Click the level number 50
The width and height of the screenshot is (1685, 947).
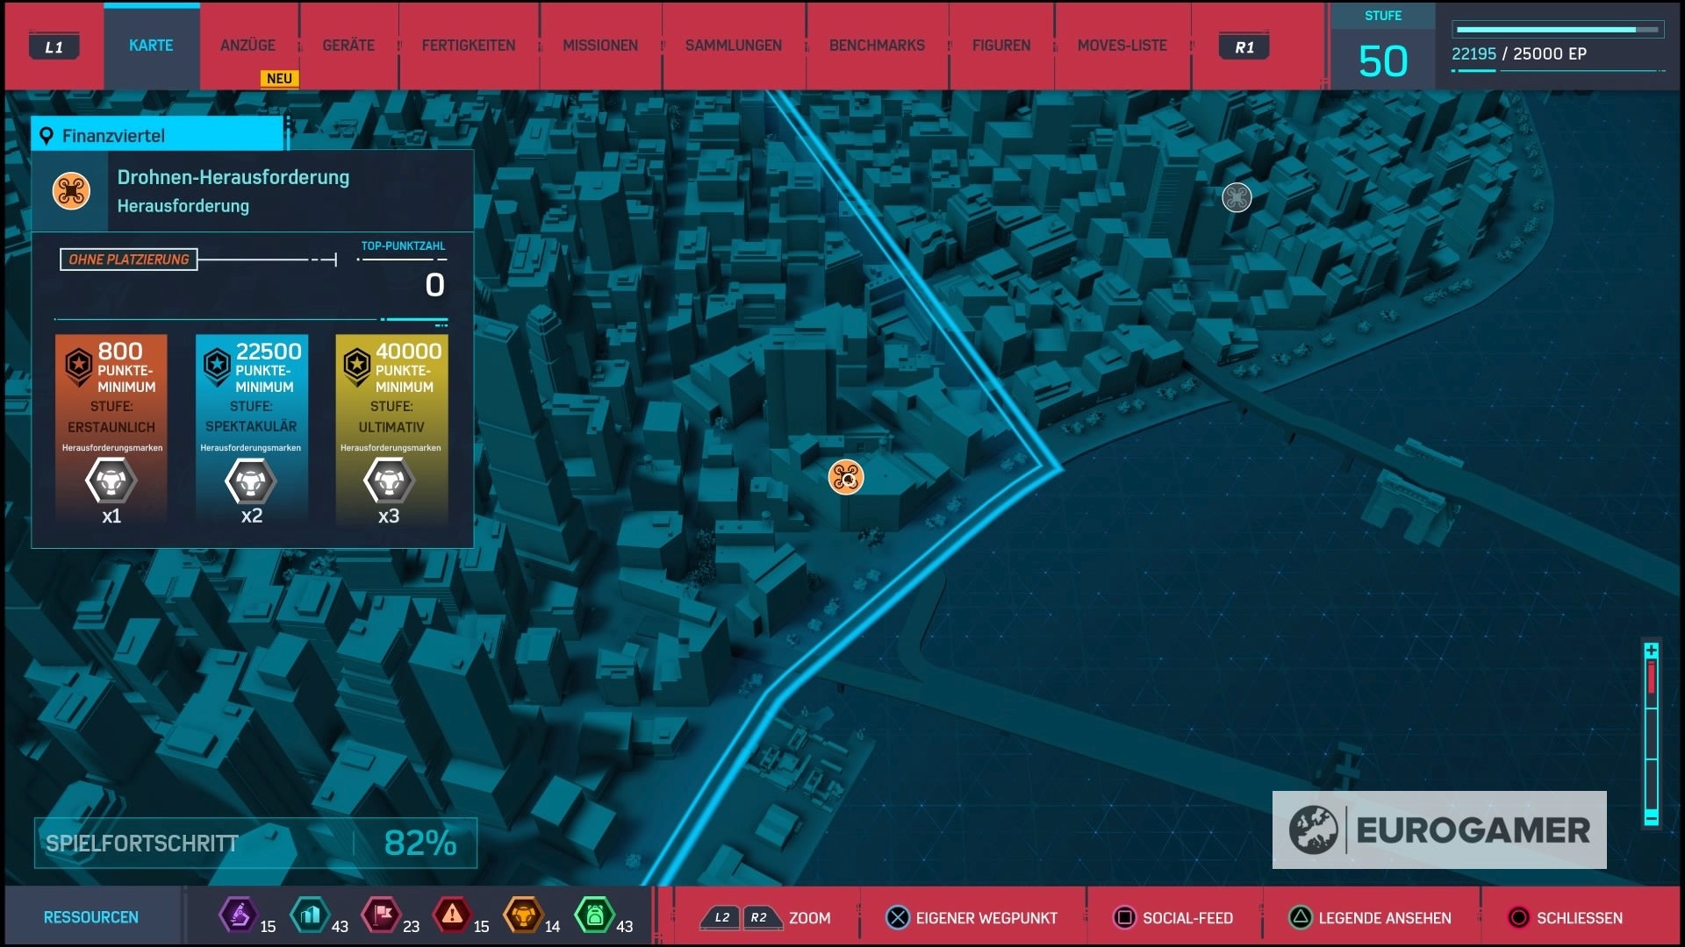1383,61
